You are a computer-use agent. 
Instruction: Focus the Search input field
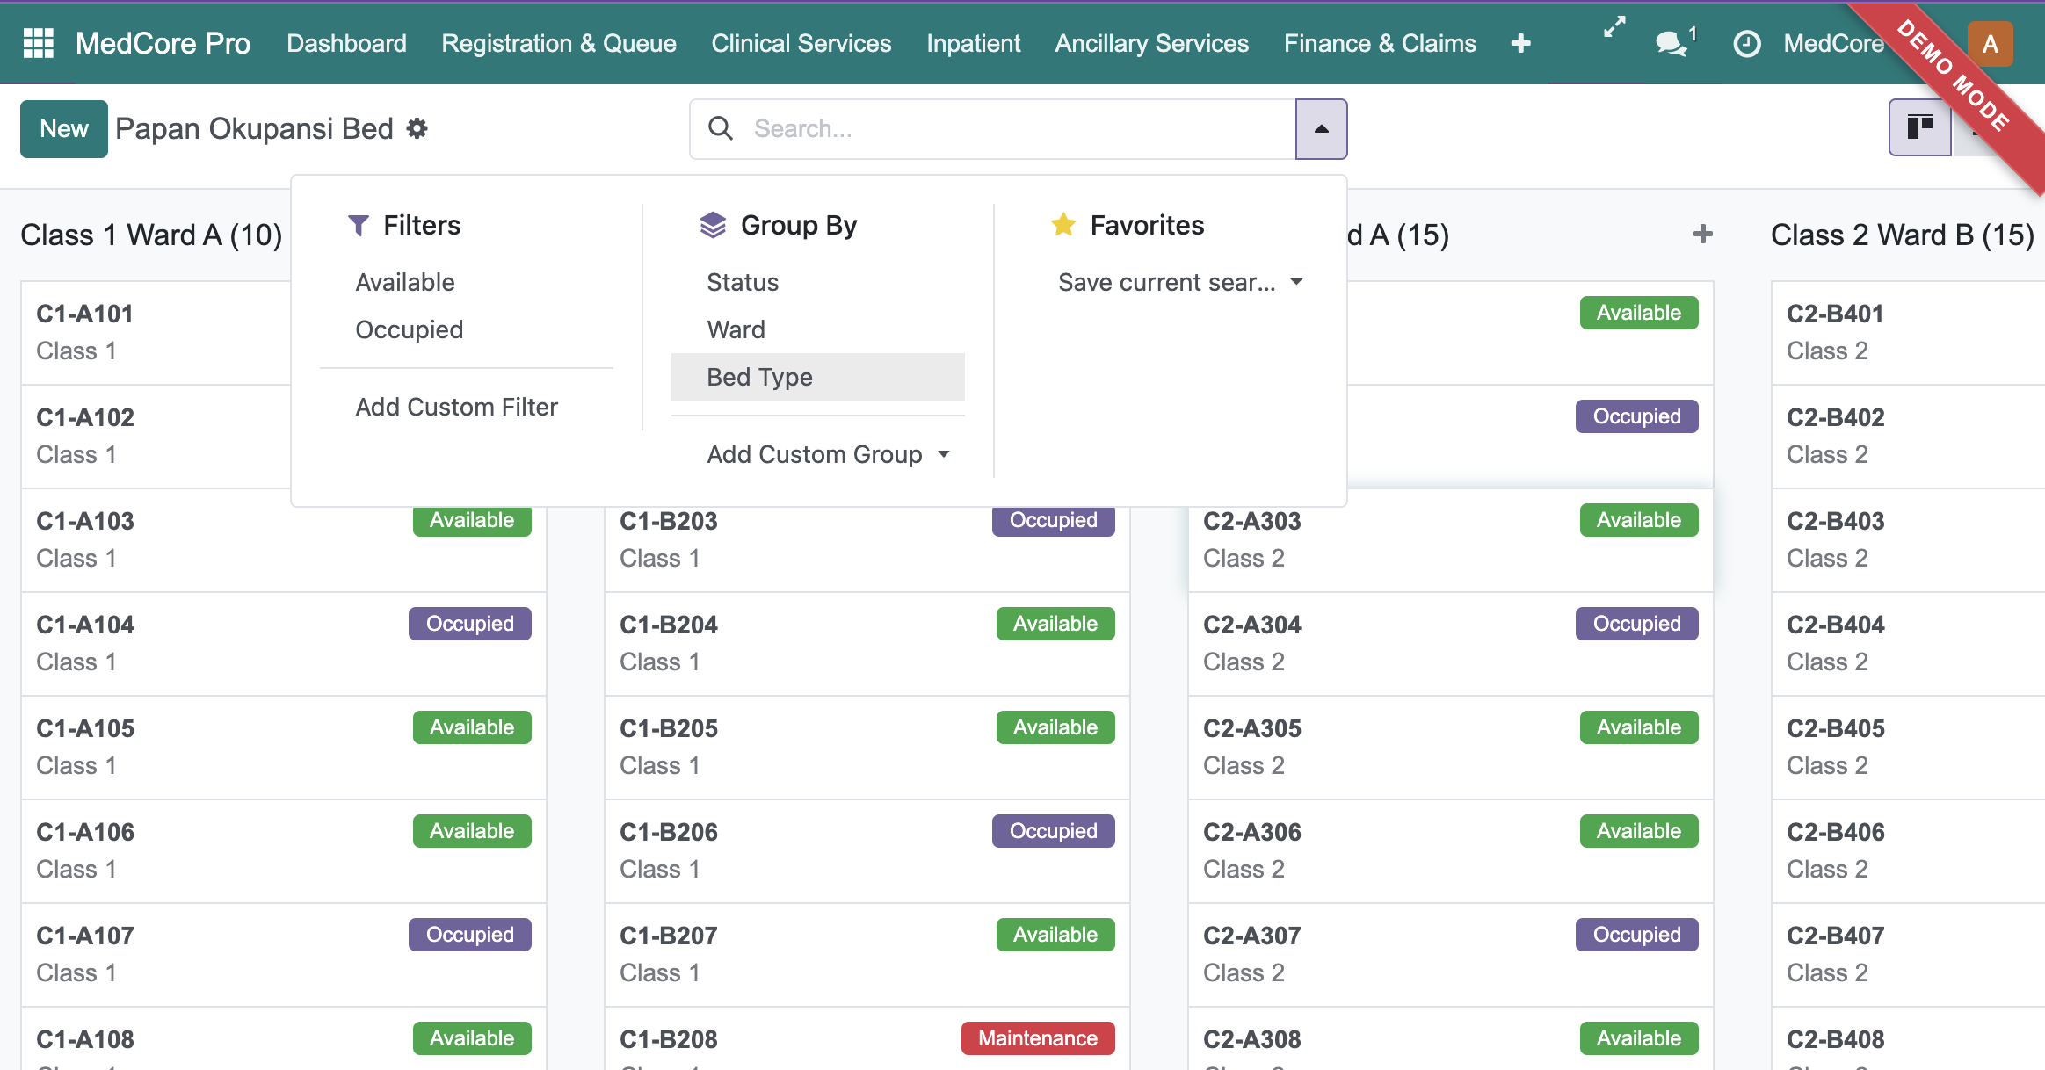pyautogui.click(x=1019, y=129)
